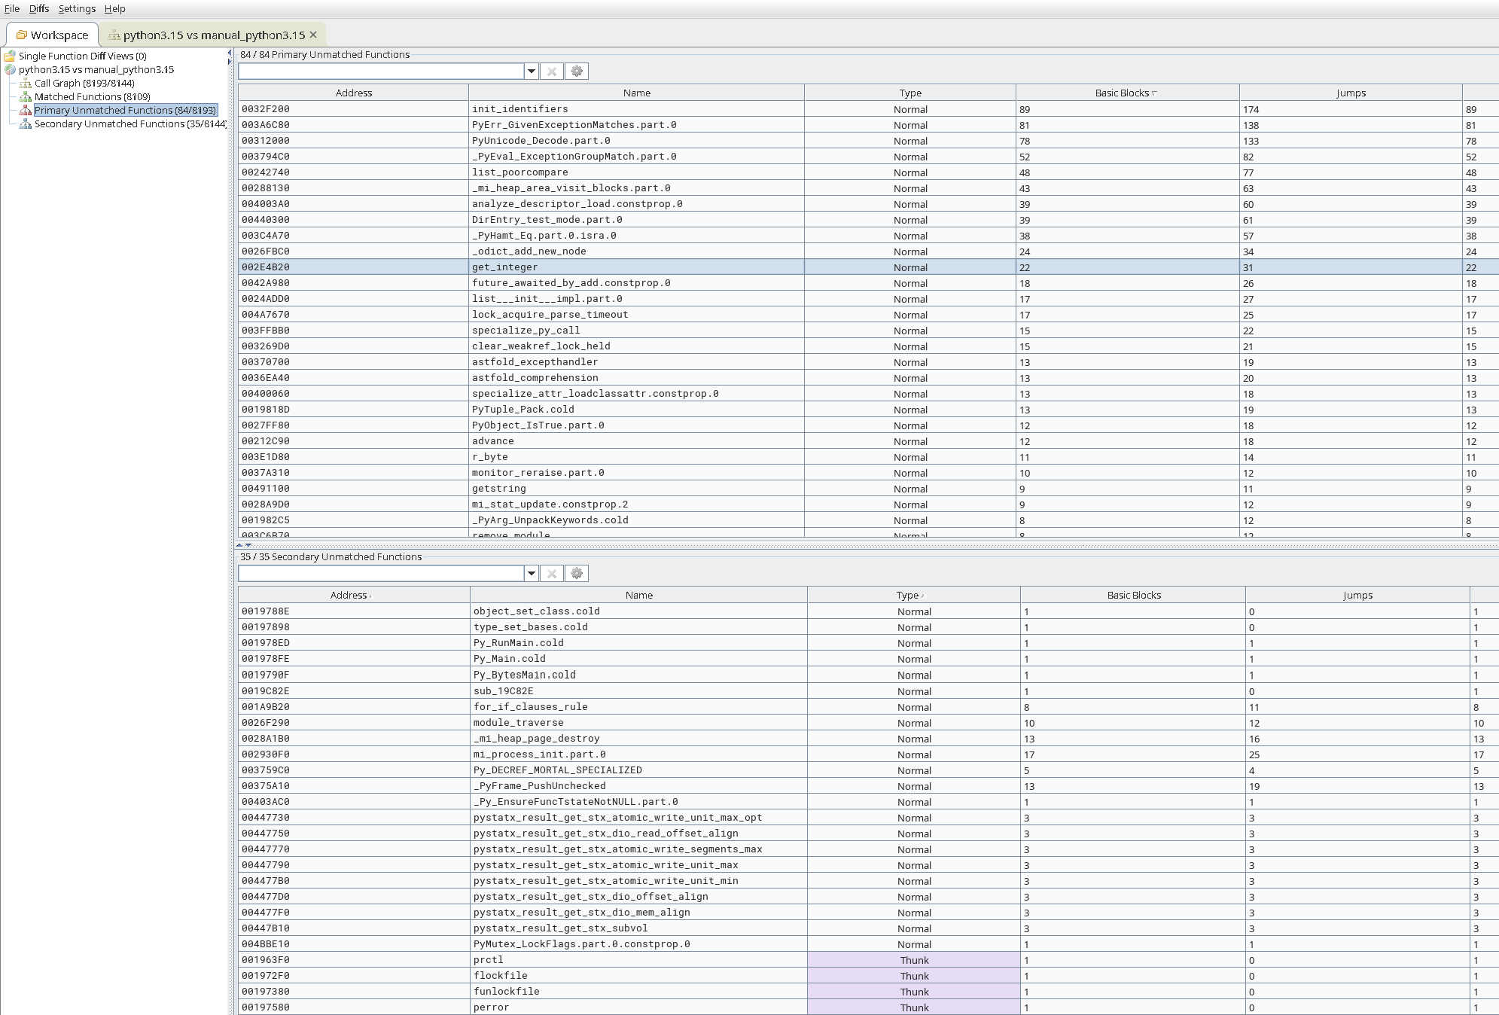1499x1015 pixels.
Task: Click the Call Graph tree icon
Action: coord(25,84)
